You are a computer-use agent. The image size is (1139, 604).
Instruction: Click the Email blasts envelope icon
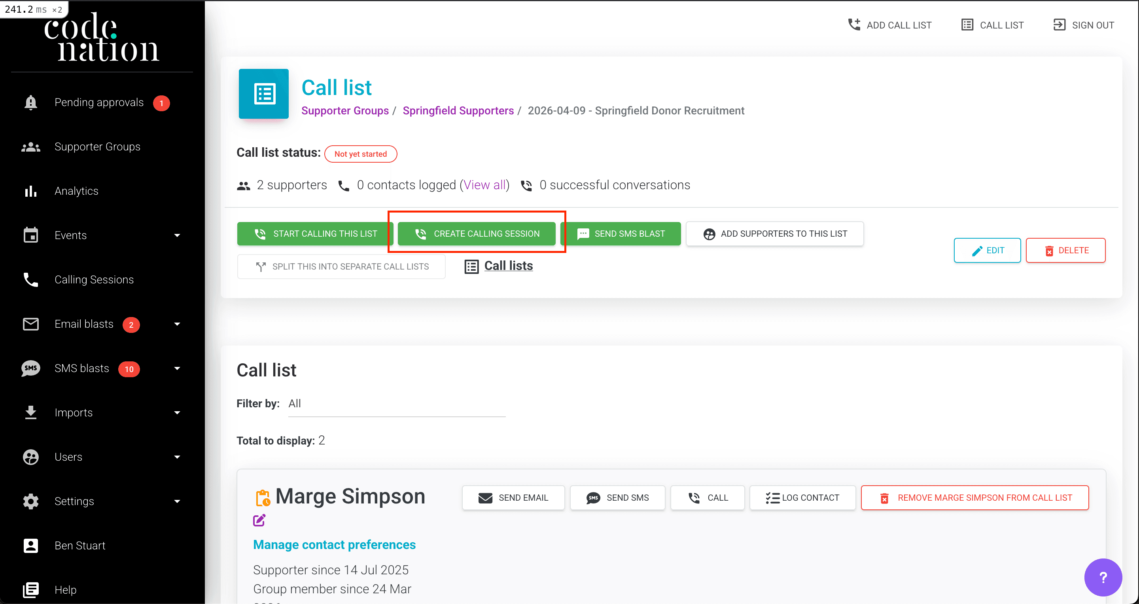click(30, 323)
